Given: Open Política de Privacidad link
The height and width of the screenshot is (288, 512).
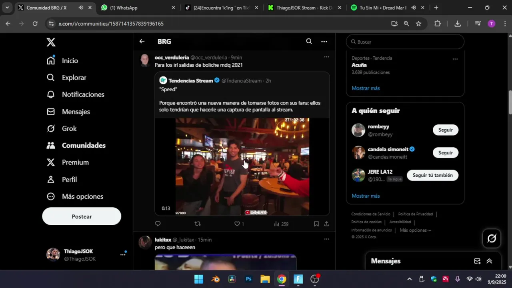Looking at the screenshot, I should pos(416,214).
